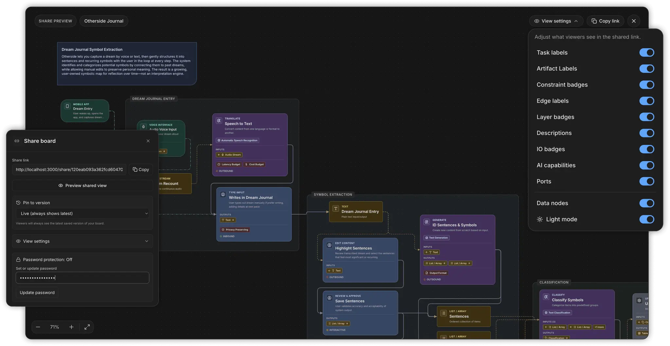Expand View settings in Share board

click(x=82, y=241)
